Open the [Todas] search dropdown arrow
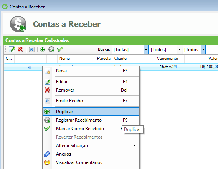 click(x=146, y=49)
